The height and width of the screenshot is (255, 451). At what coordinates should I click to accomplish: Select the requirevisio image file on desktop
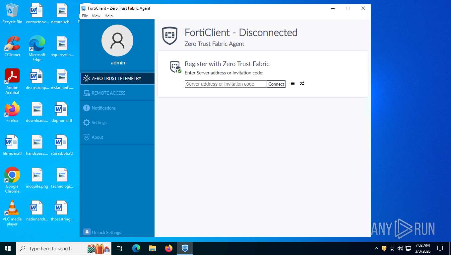[62, 47]
